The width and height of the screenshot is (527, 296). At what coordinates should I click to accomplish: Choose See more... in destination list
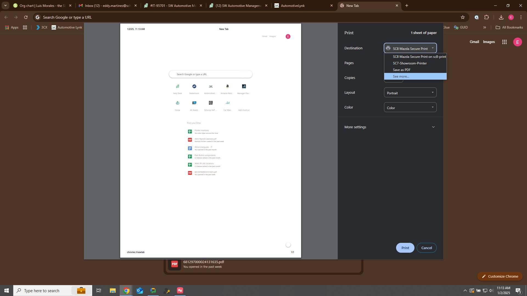[401, 76]
